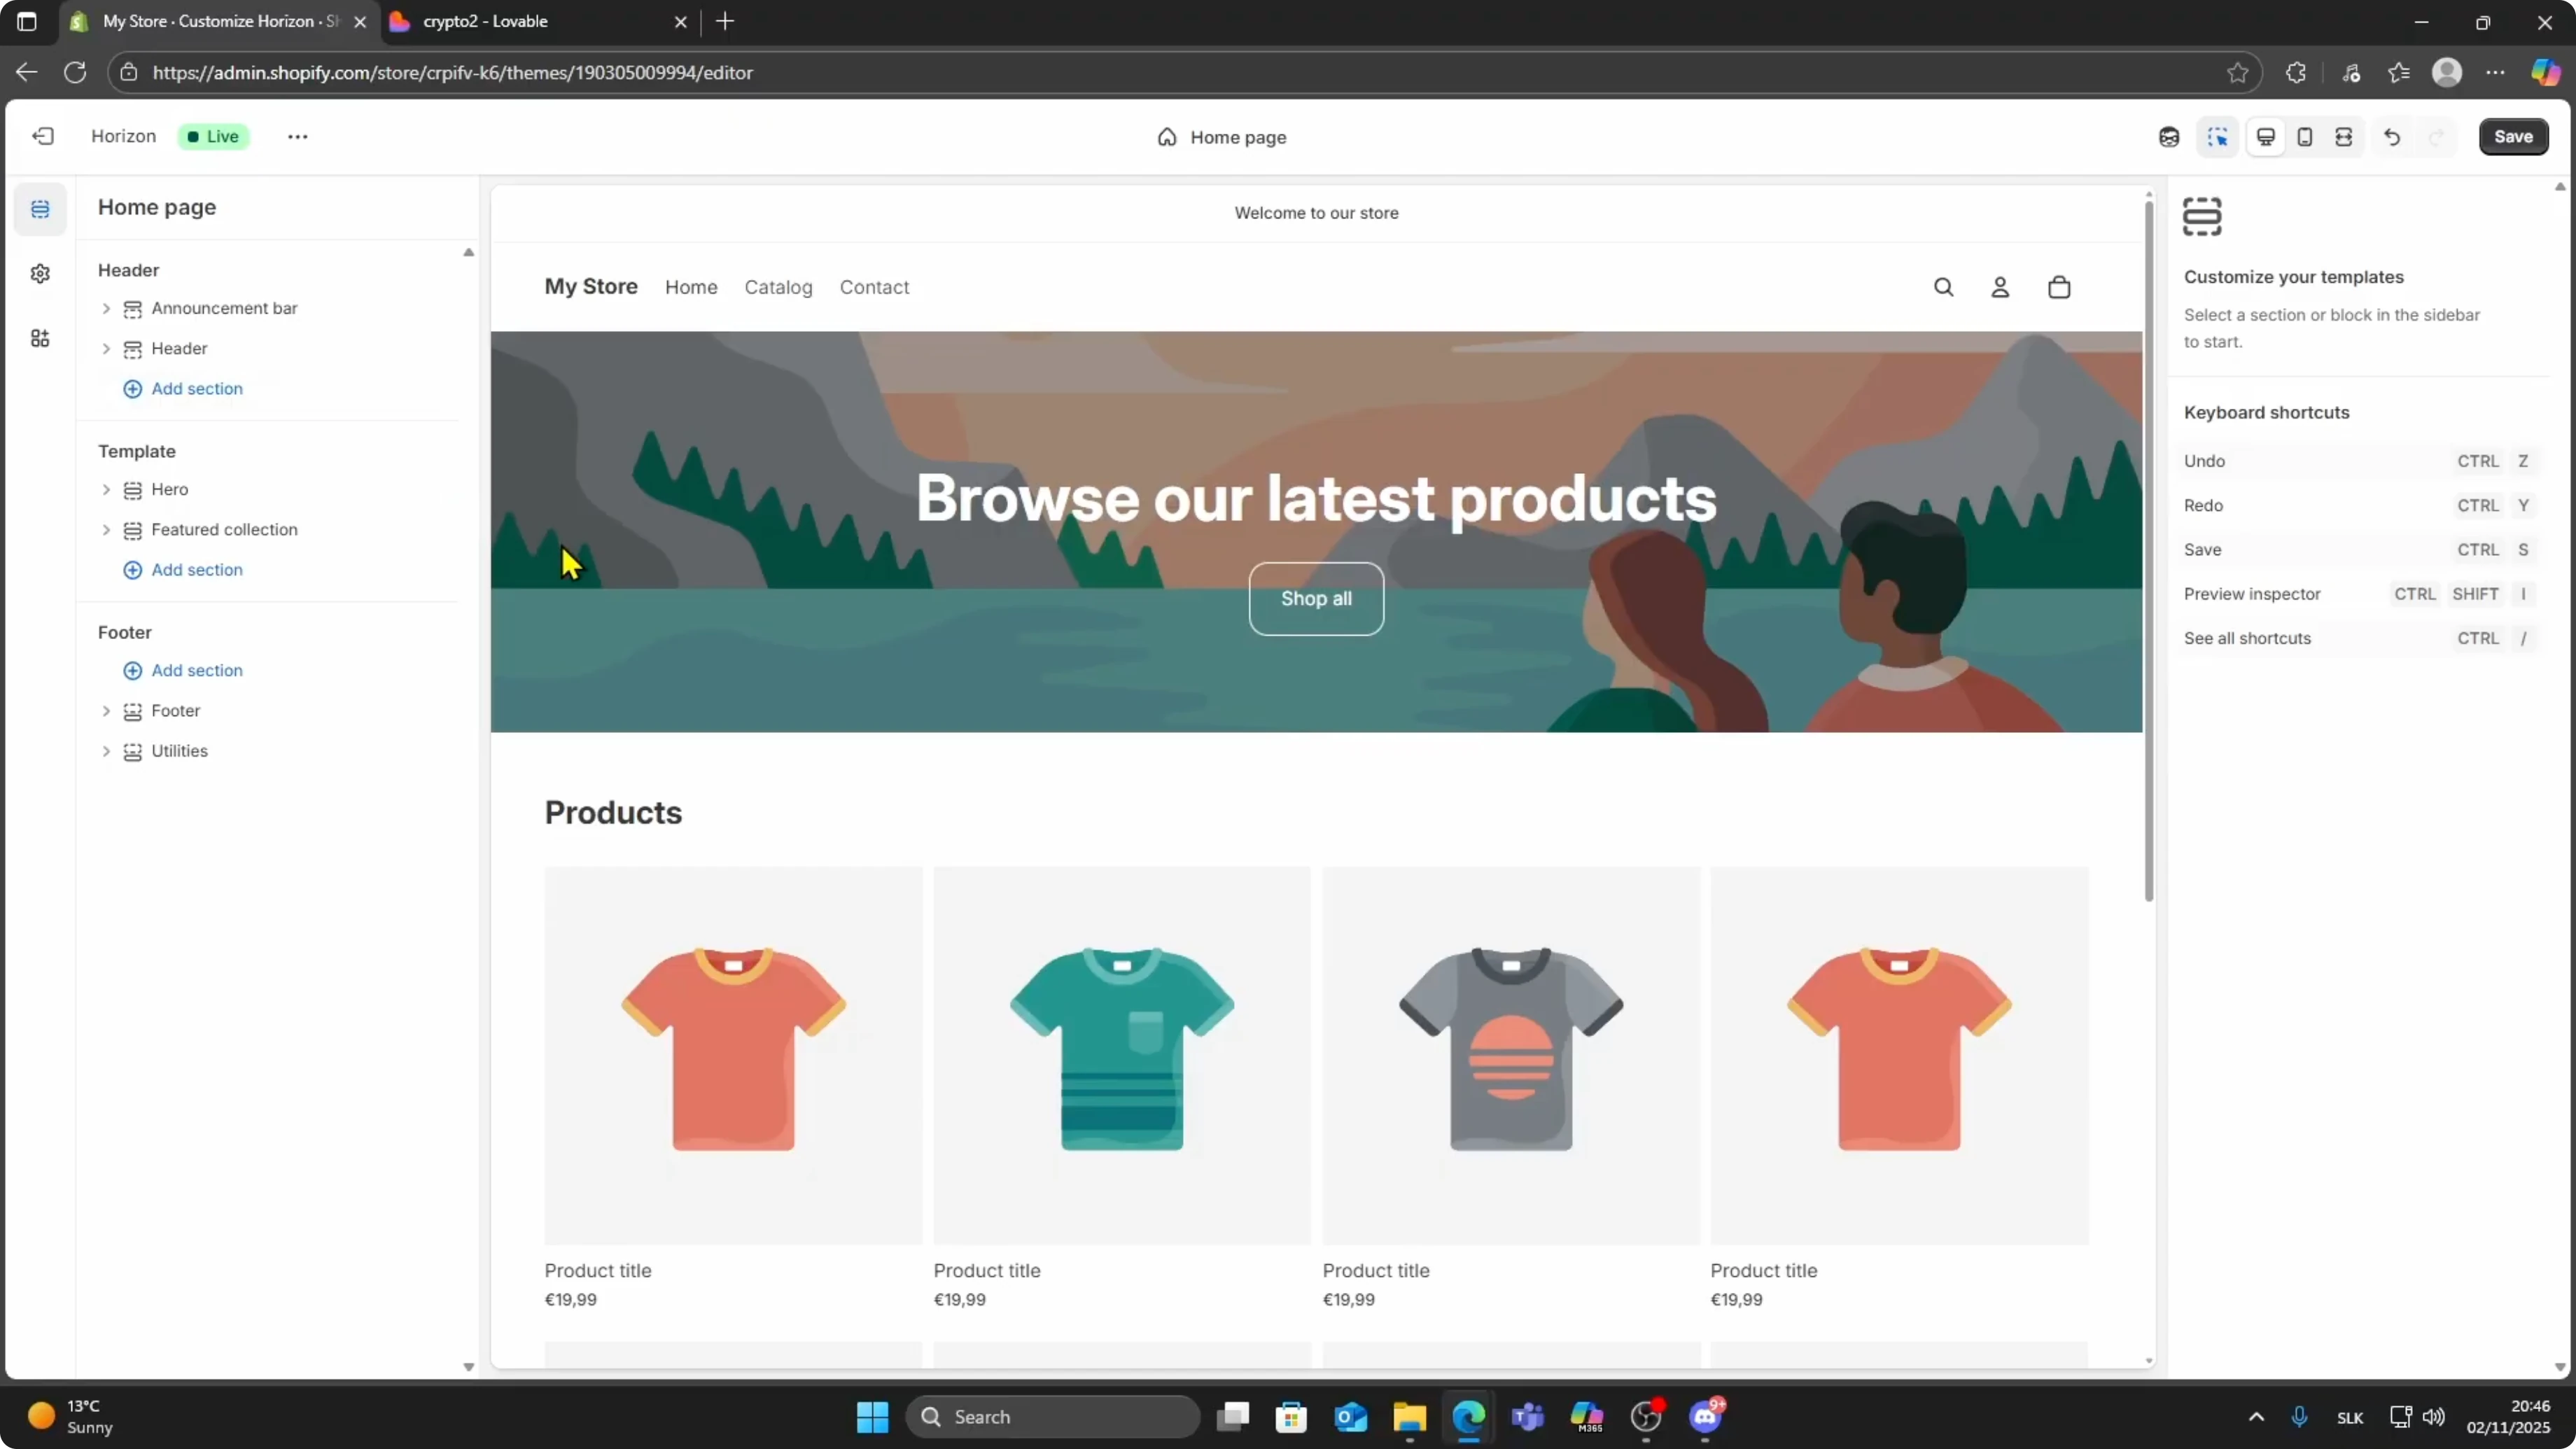Open the Sections panel icon in left rail
This screenshot has height=1449, width=2576.
click(x=40, y=209)
